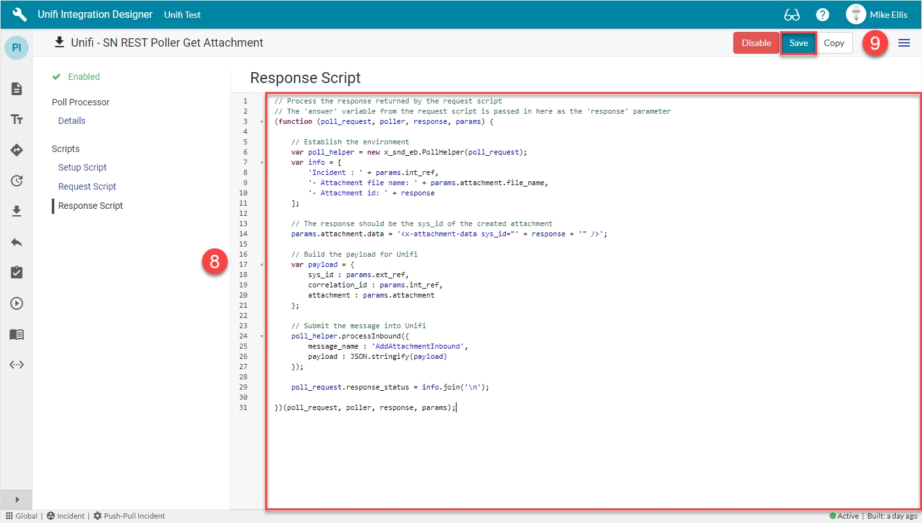The width and height of the screenshot is (922, 523).
Task: Click the glasses preview icon in header
Action: click(792, 15)
